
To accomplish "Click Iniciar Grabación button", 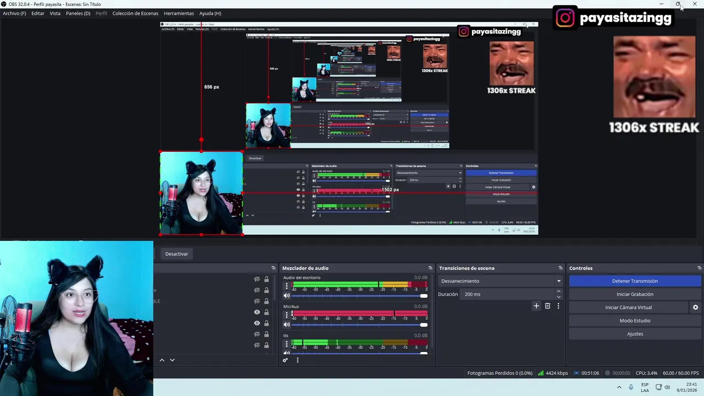I will pyautogui.click(x=635, y=294).
